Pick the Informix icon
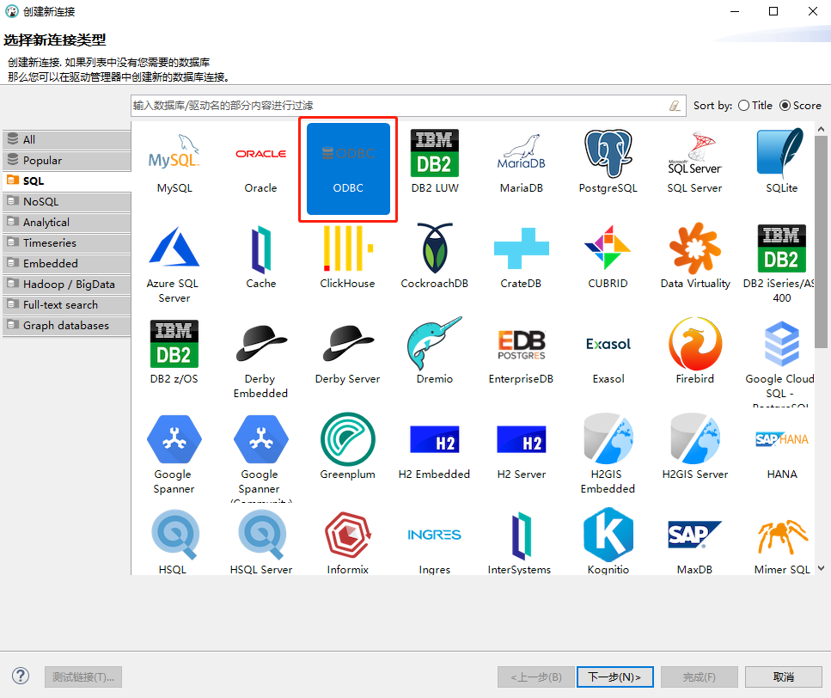This screenshot has width=831, height=698. point(348,535)
